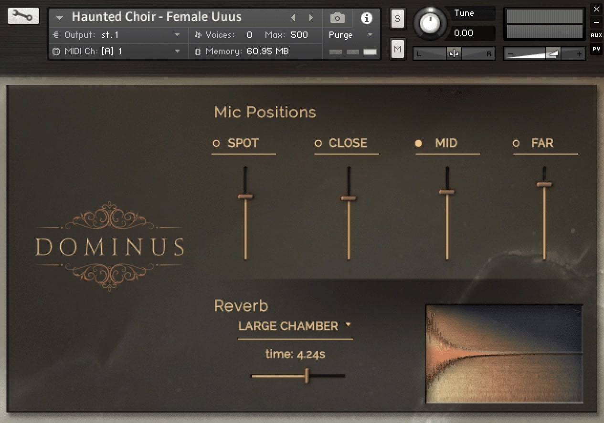The width and height of the screenshot is (604, 423).
Task: Open the Purge dropdown menu
Action: [370, 35]
